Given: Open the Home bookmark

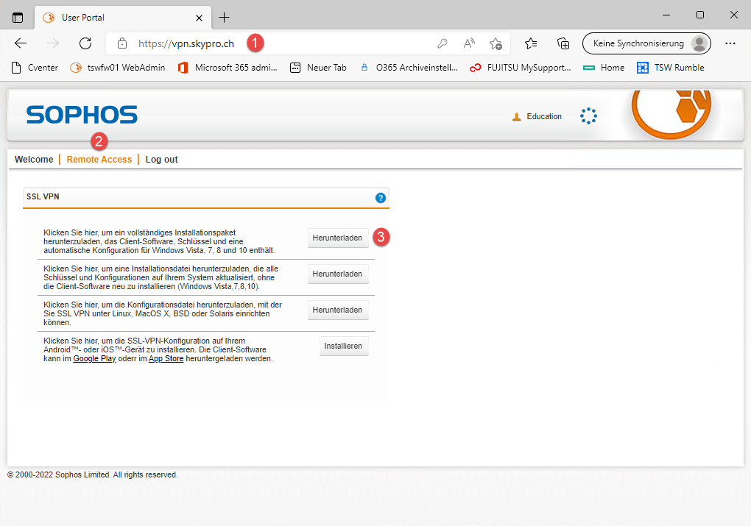Looking at the screenshot, I should tap(604, 68).
